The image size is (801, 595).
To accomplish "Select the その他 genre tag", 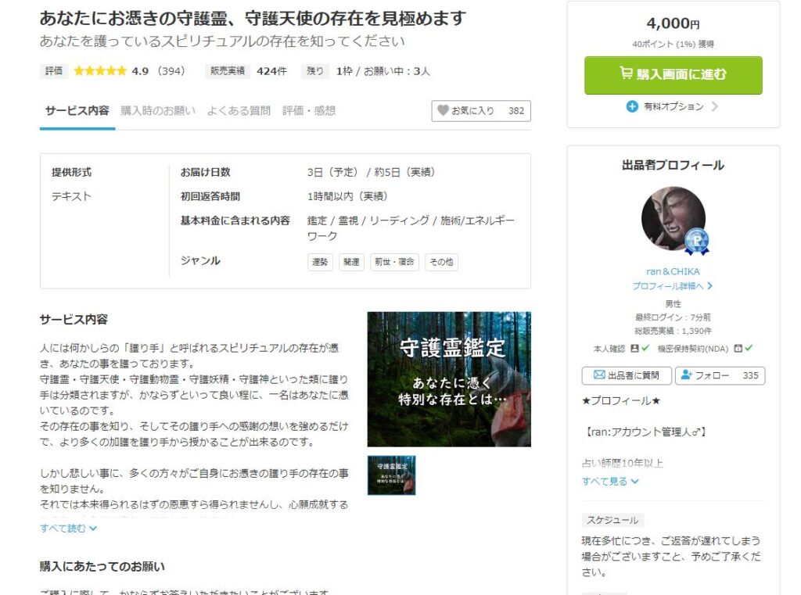I will pos(441,262).
